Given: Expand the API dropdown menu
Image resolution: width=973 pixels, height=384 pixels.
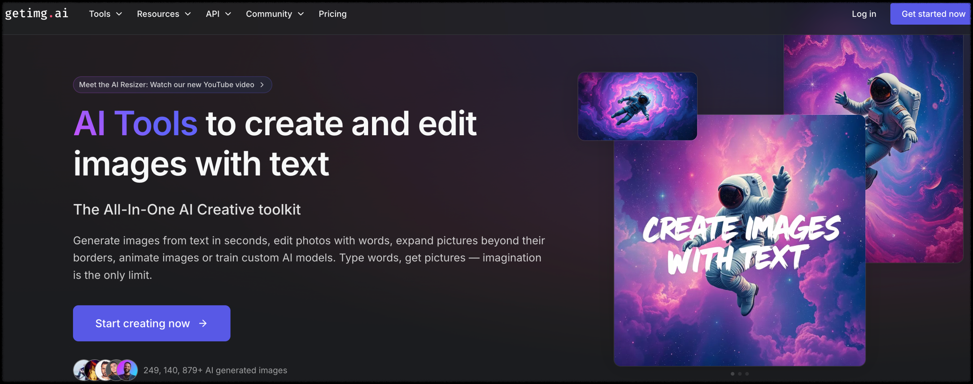Looking at the screenshot, I should click(x=218, y=14).
